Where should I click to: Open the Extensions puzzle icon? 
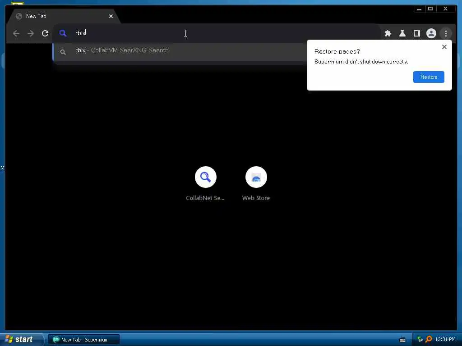tap(388, 33)
